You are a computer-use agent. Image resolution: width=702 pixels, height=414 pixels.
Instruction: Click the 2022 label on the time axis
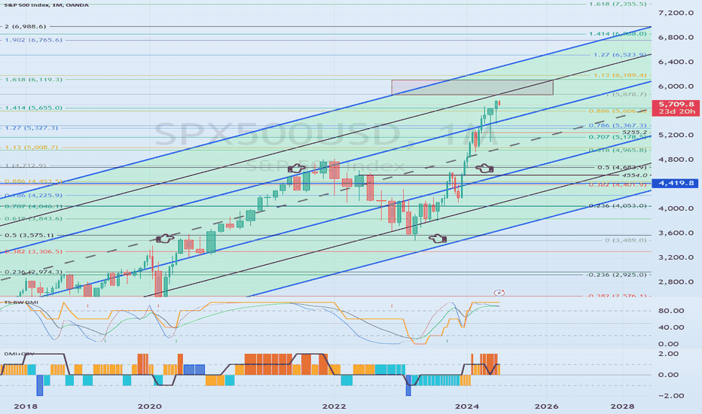pyautogui.click(x=334, y=406)
